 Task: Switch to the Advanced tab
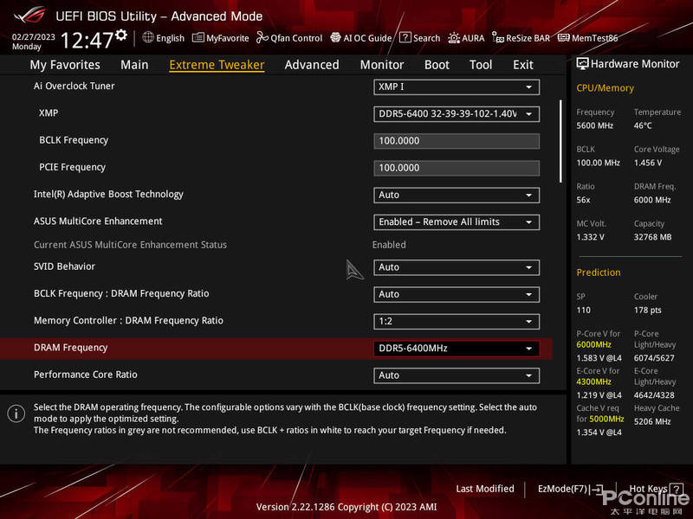311,64
